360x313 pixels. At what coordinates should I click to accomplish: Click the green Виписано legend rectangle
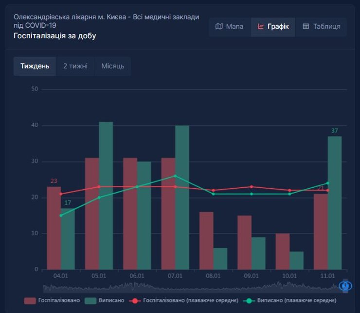90,301
